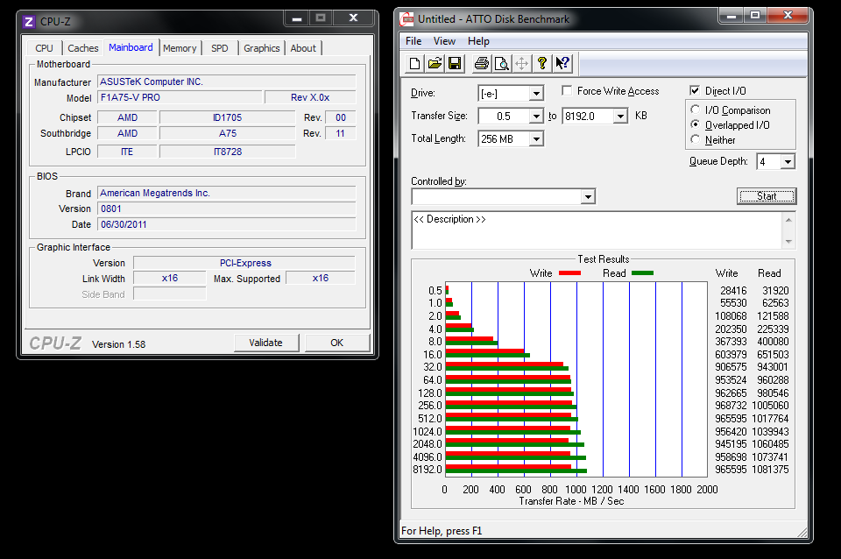Click the PCI-Express version field

(244, 263)
